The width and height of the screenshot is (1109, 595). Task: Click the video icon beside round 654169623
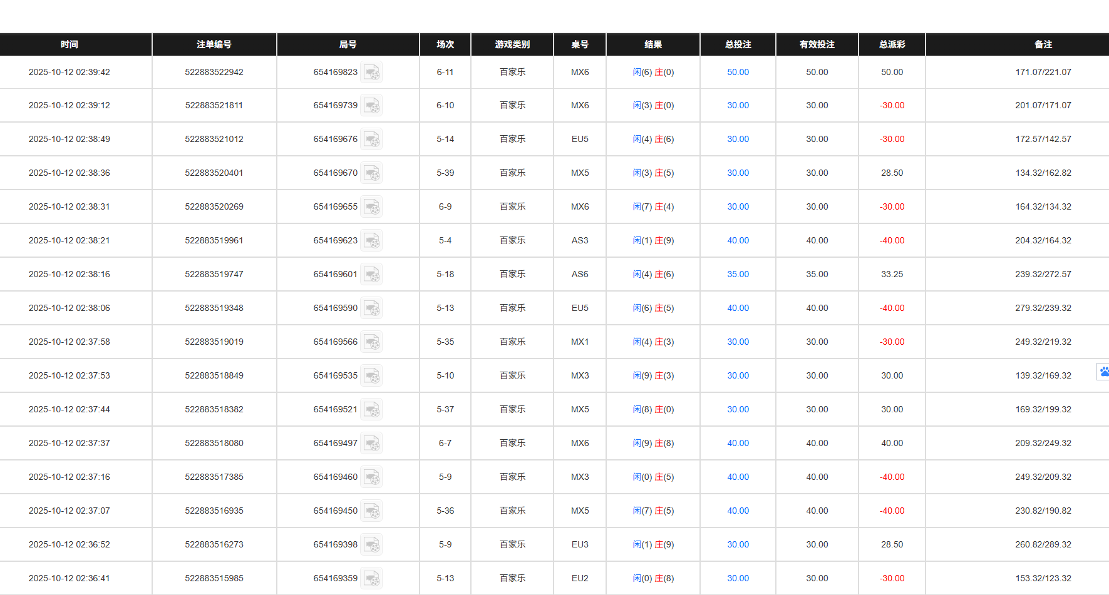pyautogui.click(x=372, y=240)
